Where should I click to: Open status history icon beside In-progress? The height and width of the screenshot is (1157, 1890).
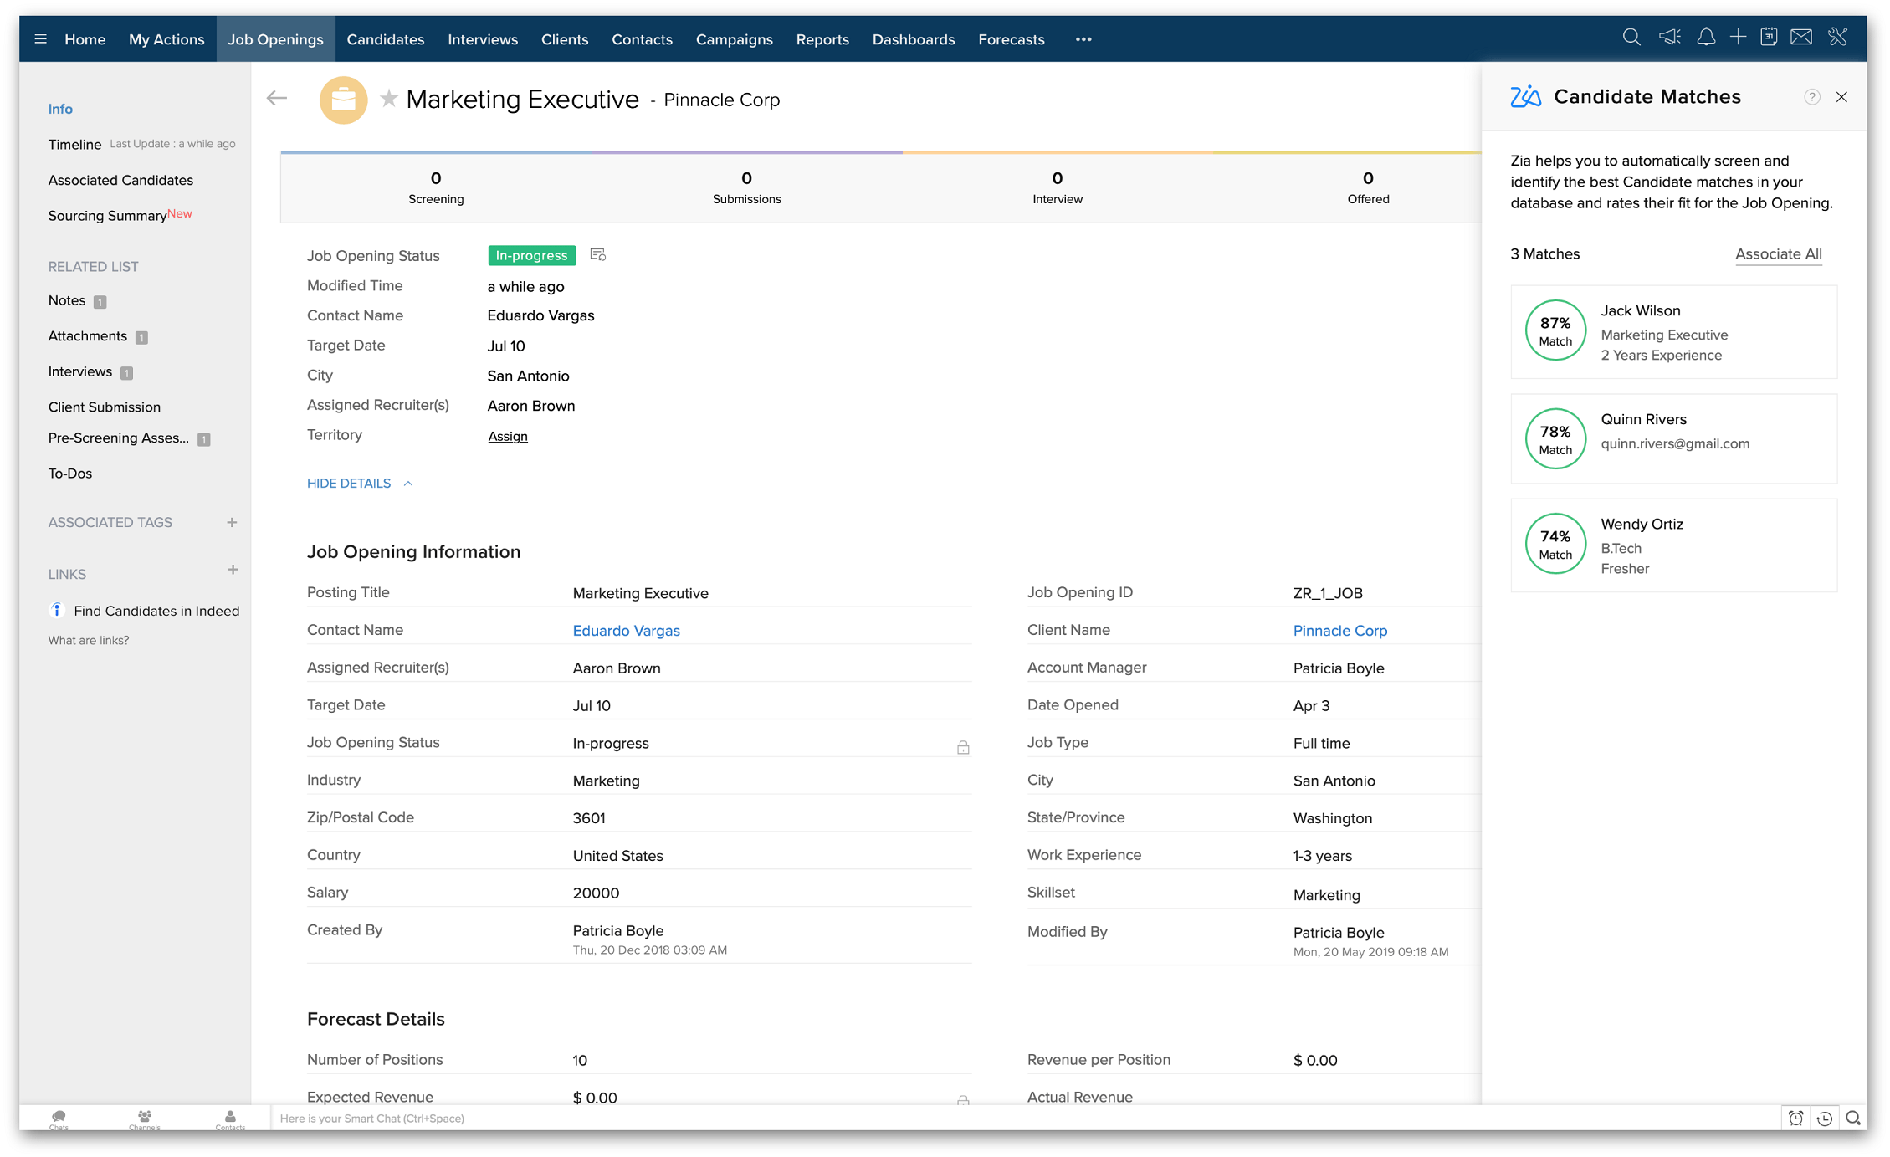(x=597, y=254)
